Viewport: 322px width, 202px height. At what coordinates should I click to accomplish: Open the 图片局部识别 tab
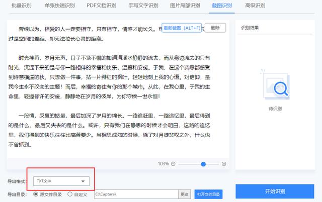pos(185,6)
